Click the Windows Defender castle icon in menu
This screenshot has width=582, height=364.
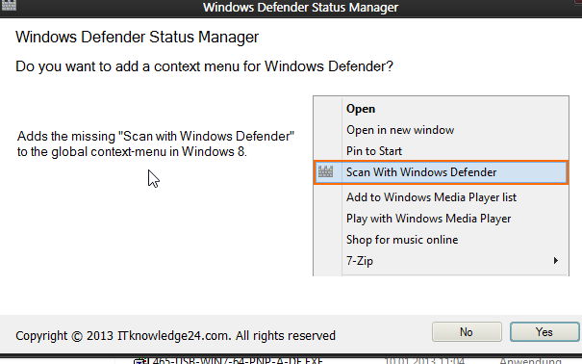click(x=325, y=171)
